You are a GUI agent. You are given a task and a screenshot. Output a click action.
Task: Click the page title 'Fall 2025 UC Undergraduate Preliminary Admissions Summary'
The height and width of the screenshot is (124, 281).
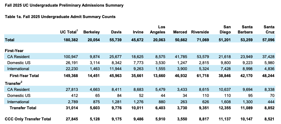(64, 5)
